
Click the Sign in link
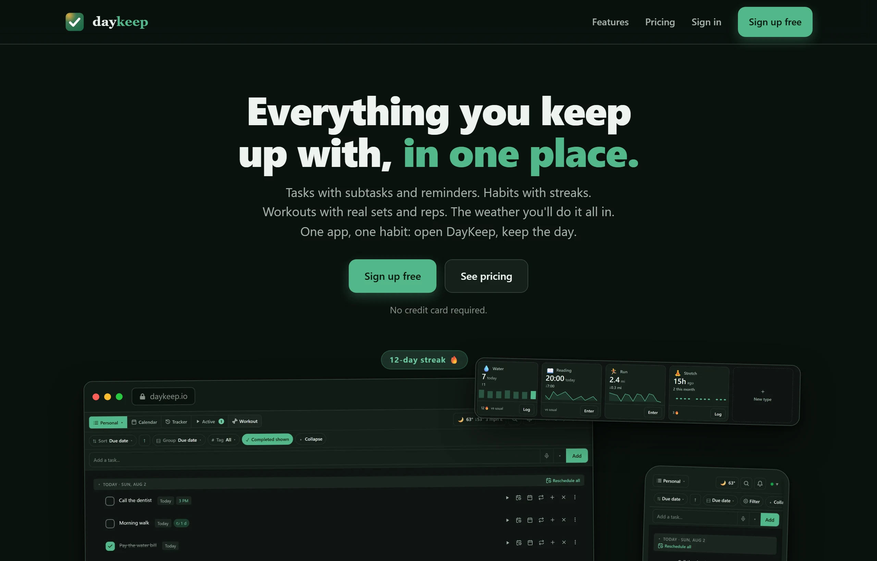click(706, 22)
